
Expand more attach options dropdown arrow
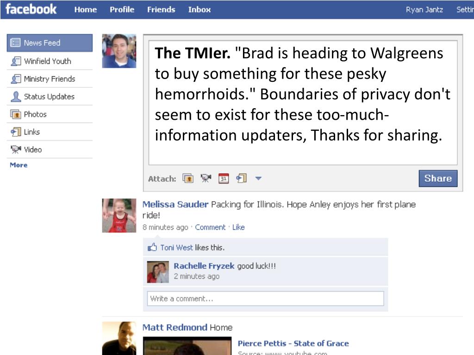pos(258,178)
